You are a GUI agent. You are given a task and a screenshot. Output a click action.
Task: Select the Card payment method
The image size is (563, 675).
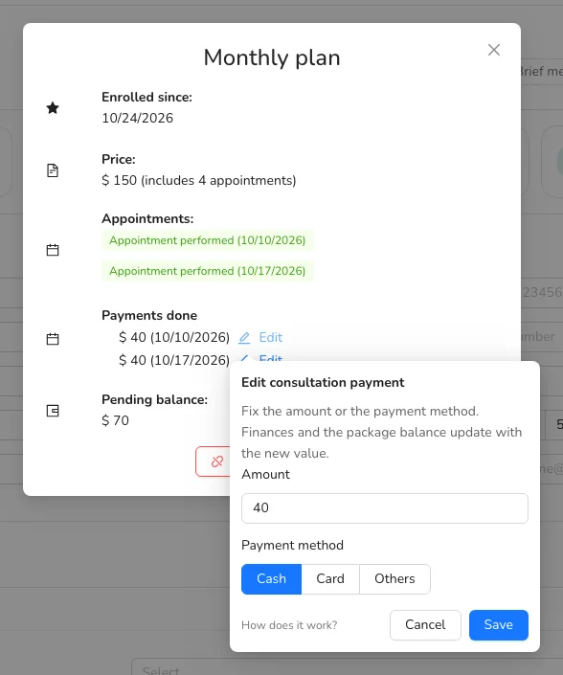[x=330, y=579]
